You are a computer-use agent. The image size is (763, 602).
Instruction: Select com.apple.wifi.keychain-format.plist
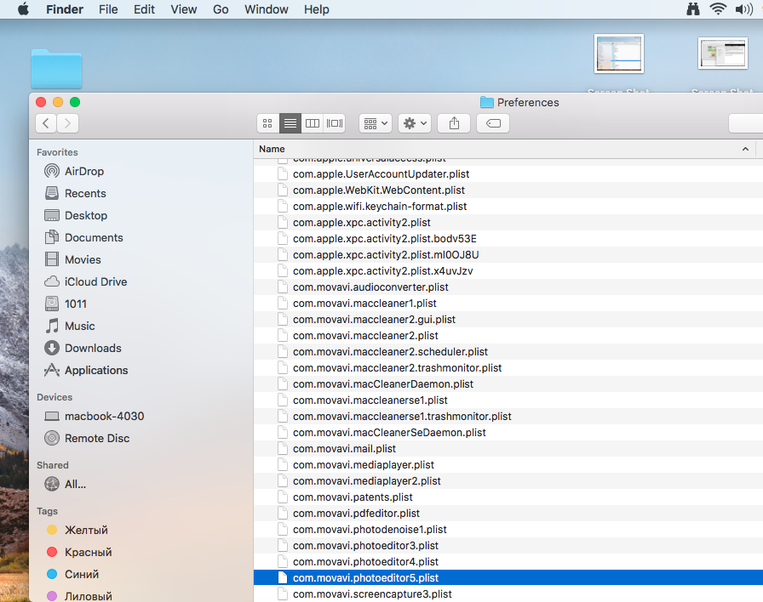tap(508, 206)
